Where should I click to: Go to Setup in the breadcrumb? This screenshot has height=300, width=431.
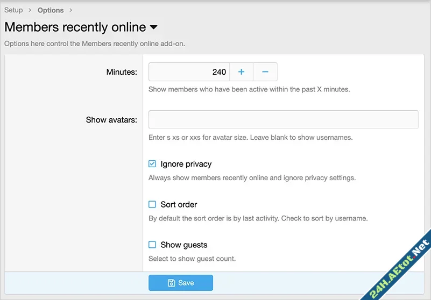13,10
